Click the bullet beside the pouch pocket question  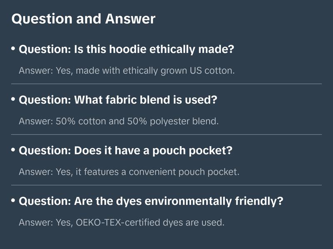point(13,150)
